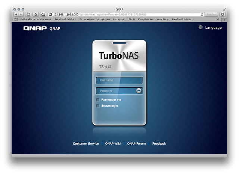
Task: Enter full screen with corner arrows icon
Action: pos(224,9)
